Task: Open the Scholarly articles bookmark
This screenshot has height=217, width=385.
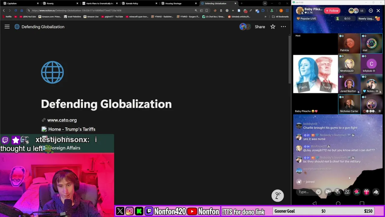Action: [239, 17]
